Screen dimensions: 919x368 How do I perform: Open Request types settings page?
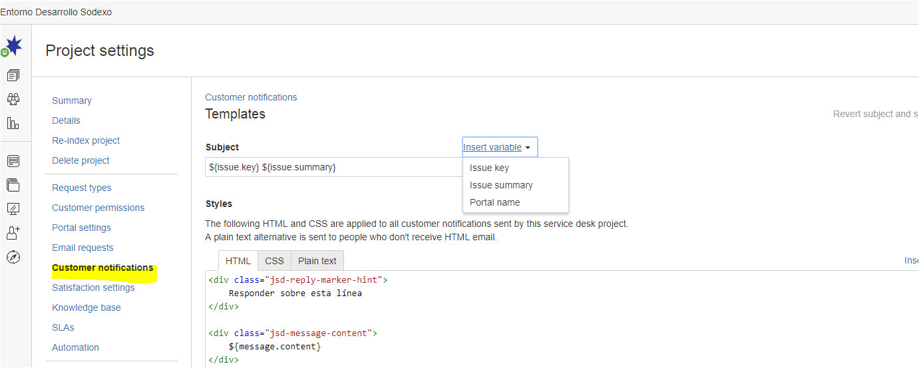(x=82, y=188)
